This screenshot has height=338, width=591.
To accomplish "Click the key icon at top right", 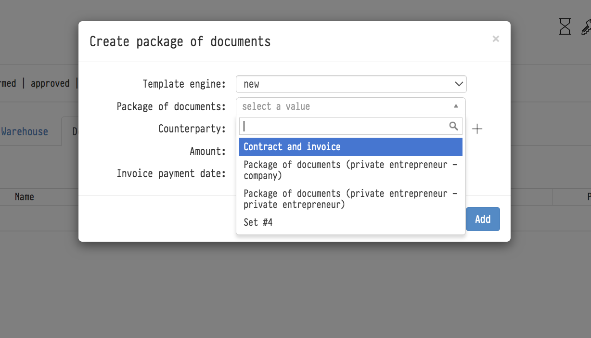I will pos(586,26).
